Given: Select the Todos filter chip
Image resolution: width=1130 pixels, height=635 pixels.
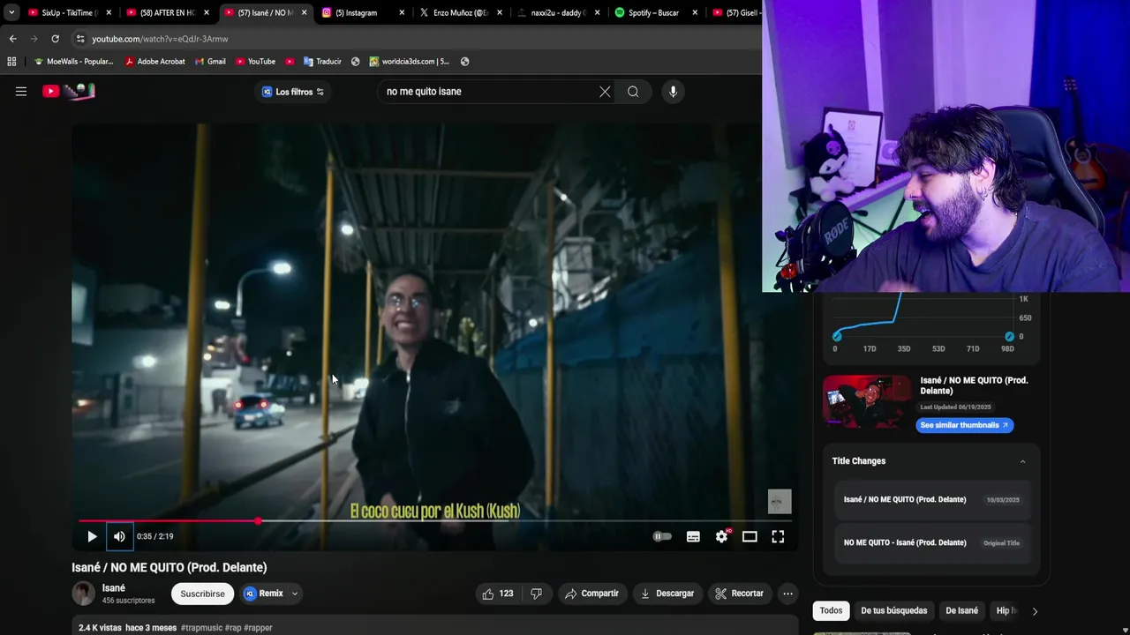Looking at the screenshot, I should pos(831,610).
